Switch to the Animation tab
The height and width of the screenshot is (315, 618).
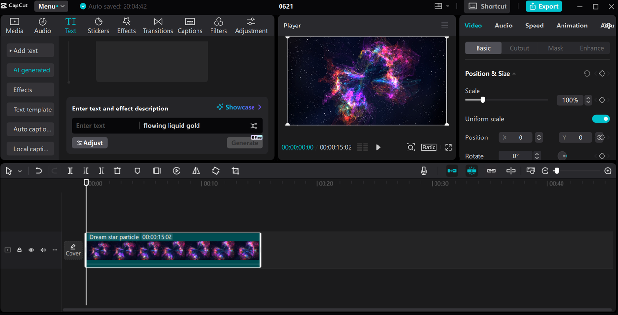click(x=572, y=26)
